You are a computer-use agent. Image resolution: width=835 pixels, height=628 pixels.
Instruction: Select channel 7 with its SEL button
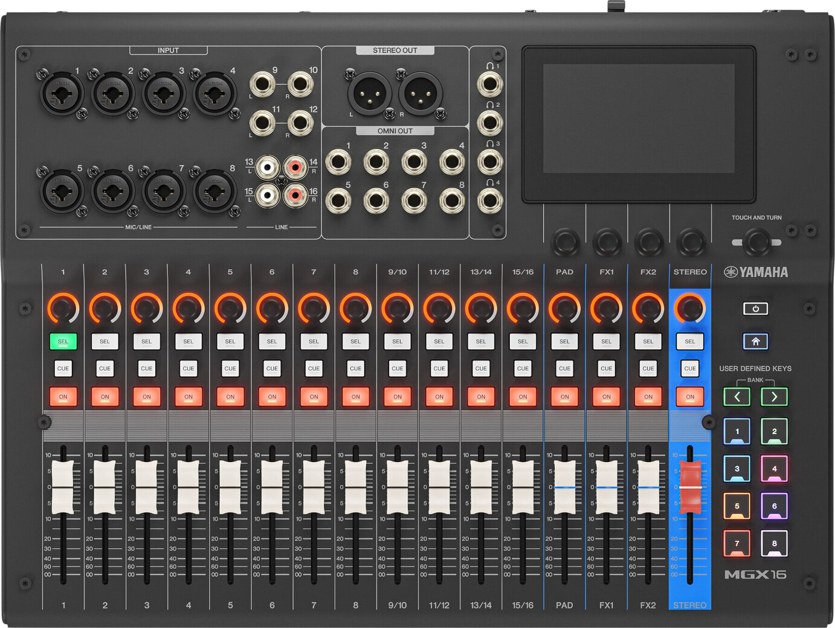tap(314, 341)
